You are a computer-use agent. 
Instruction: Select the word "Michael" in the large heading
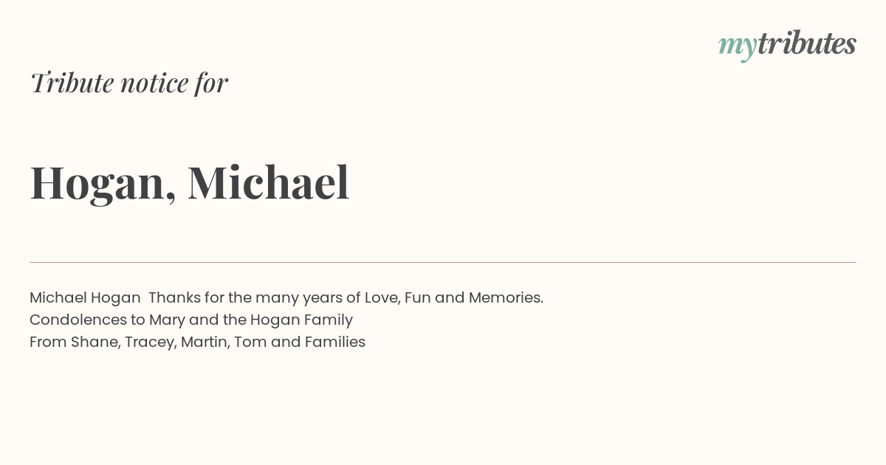[269, 182]
